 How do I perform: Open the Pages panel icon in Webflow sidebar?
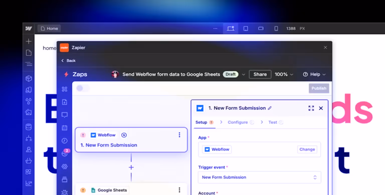coord(29,52)
